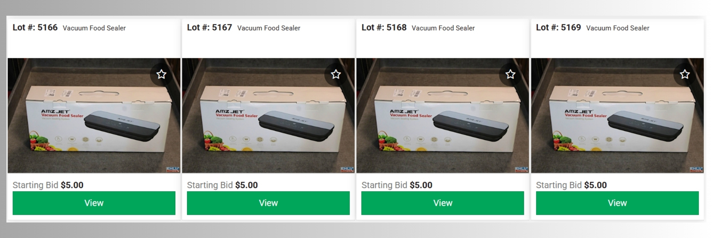Click Vacuum Food Sealer title of lot 5166
Viewport: 713px width, 238px height.
point(94,28)
